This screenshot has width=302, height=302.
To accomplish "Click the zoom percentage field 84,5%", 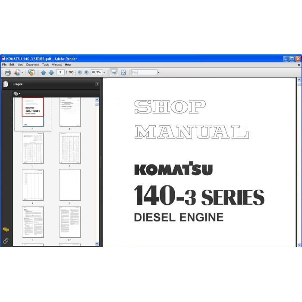I will coord(97,72).
